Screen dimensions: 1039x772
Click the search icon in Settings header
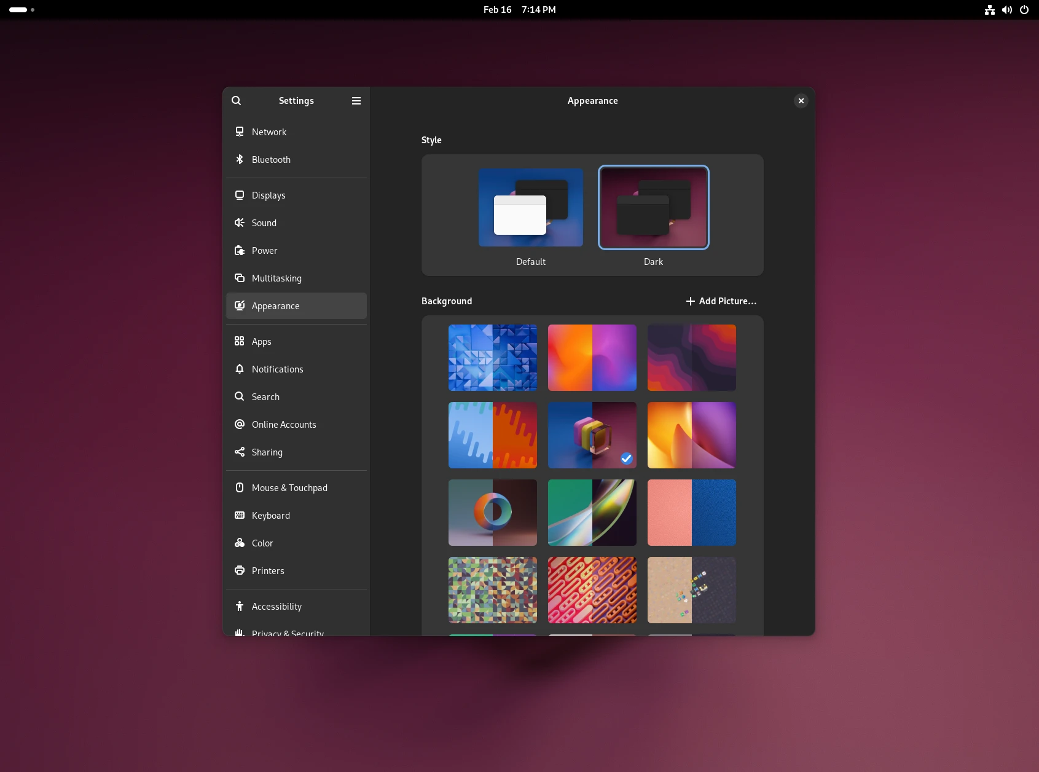(x=236, y=101)
